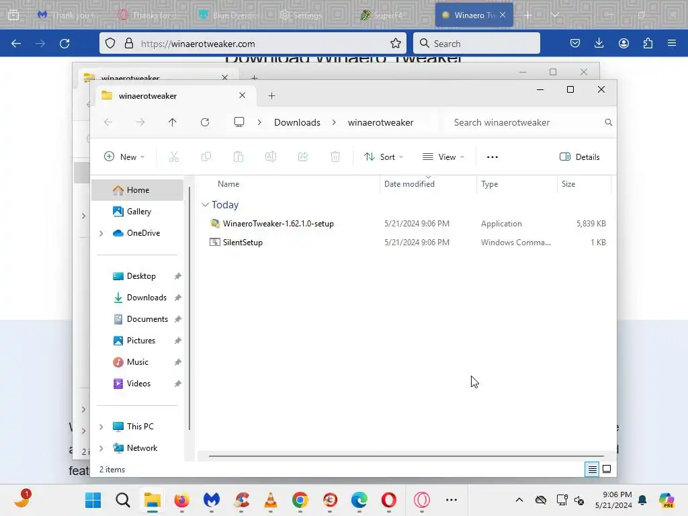Open the View dropdown
This screenshot has width=688, height=516.
pos(443,157)
